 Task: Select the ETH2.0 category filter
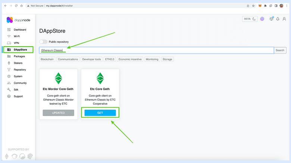[x=110, y=59]
